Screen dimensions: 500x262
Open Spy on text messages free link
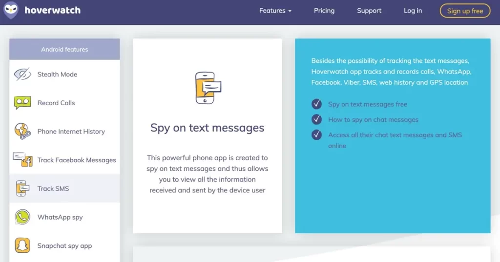(367, 104)
